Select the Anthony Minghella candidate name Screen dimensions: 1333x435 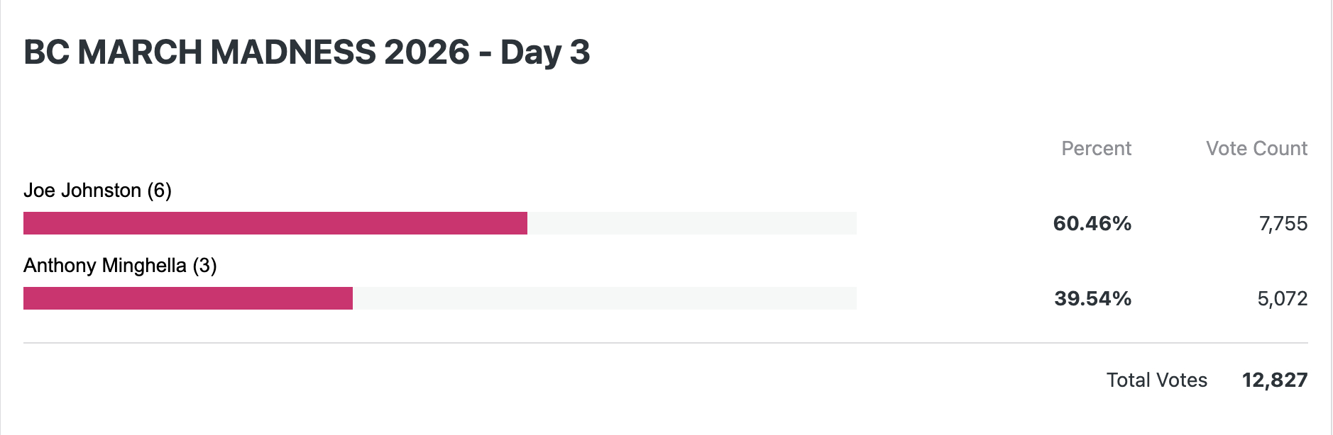click(x=105, y=266)
